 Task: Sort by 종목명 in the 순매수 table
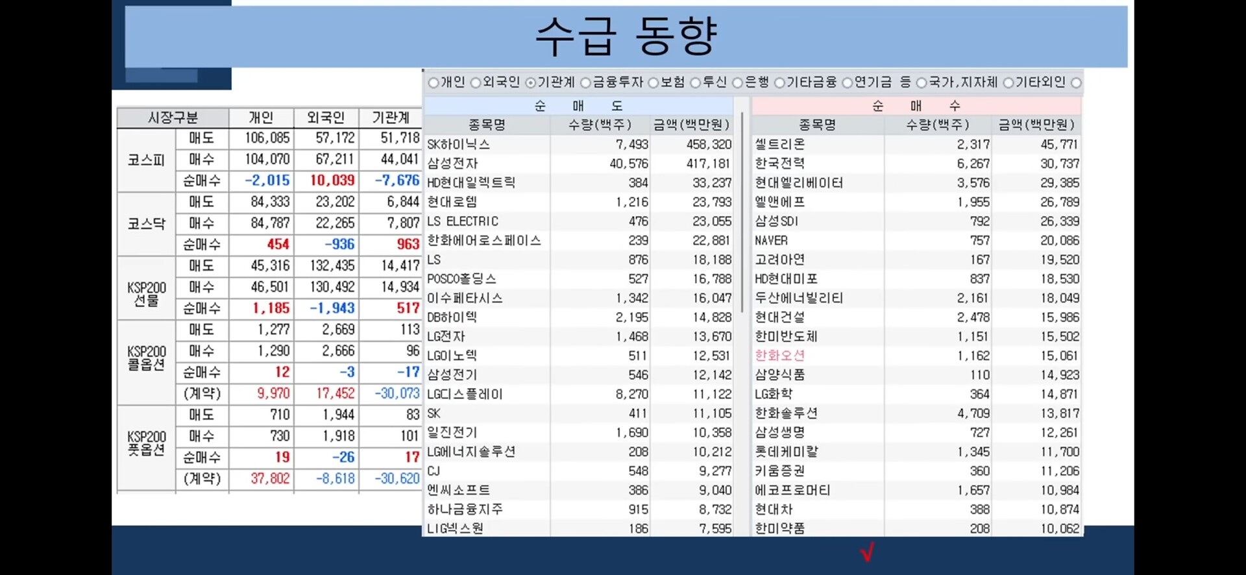(x=818, y=125)
